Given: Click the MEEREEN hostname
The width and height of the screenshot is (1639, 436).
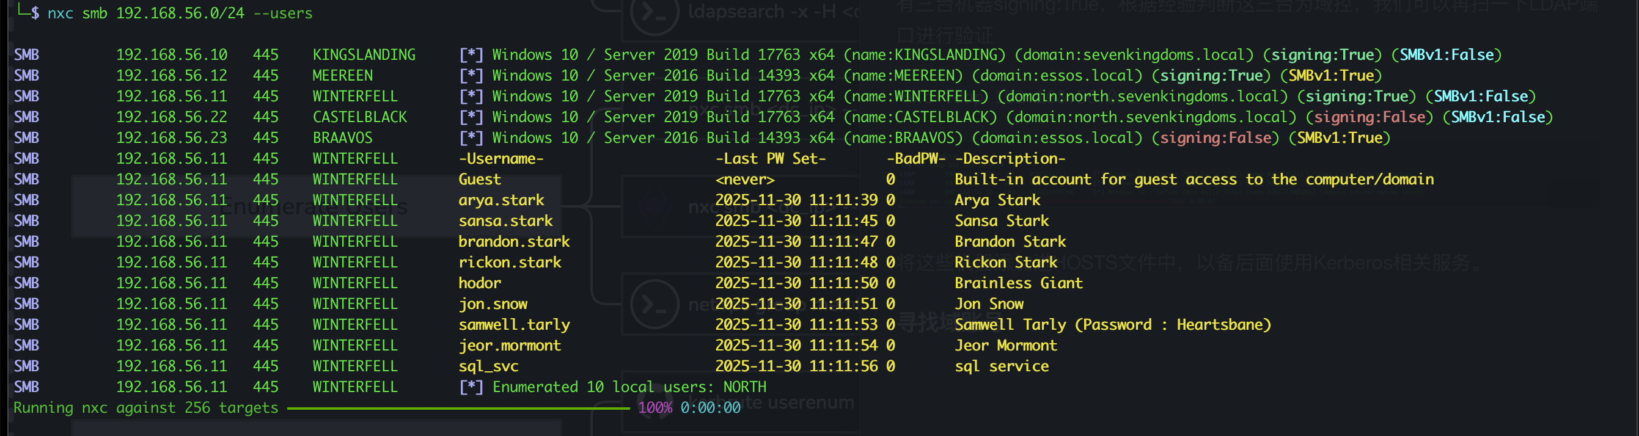Looking at the screenshot, I should (x=342, y=76).
